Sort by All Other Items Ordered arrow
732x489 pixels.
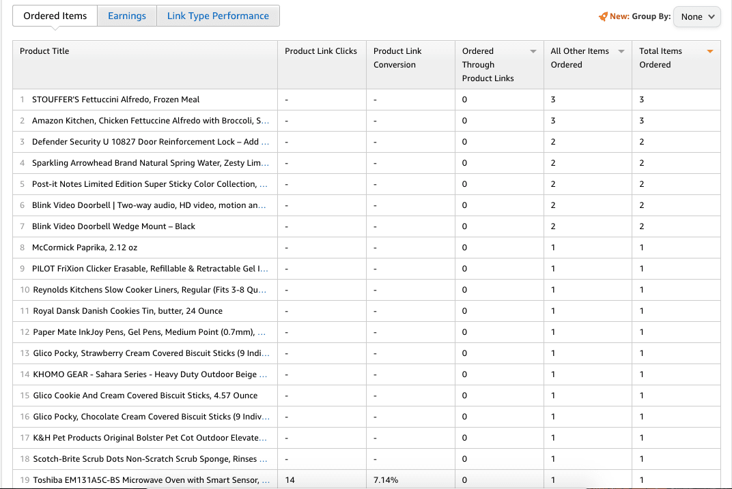pyautogui.click(x=621, y=51)
